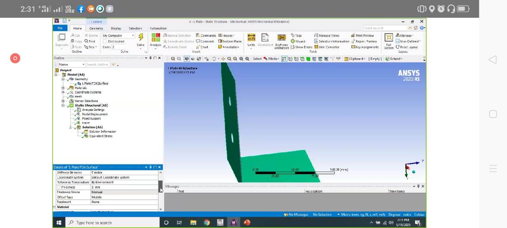
Task: Open Chrome from the Windows taskbar
Action: 206,222
